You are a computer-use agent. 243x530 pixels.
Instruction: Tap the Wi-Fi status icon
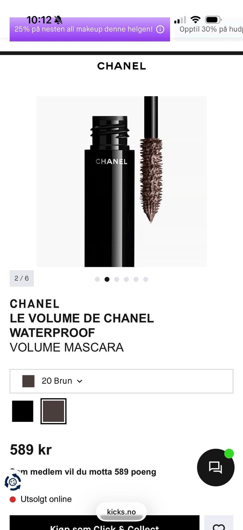[195, 20]
